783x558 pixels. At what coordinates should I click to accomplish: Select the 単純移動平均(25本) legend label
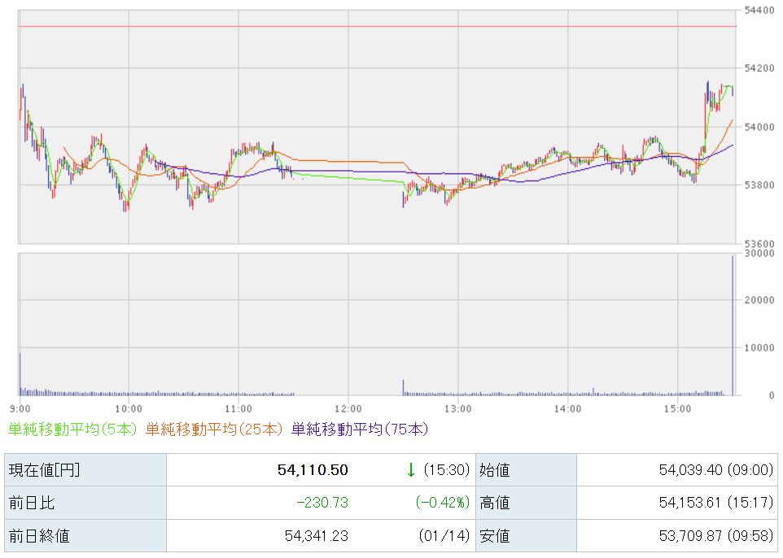point(216,429)
